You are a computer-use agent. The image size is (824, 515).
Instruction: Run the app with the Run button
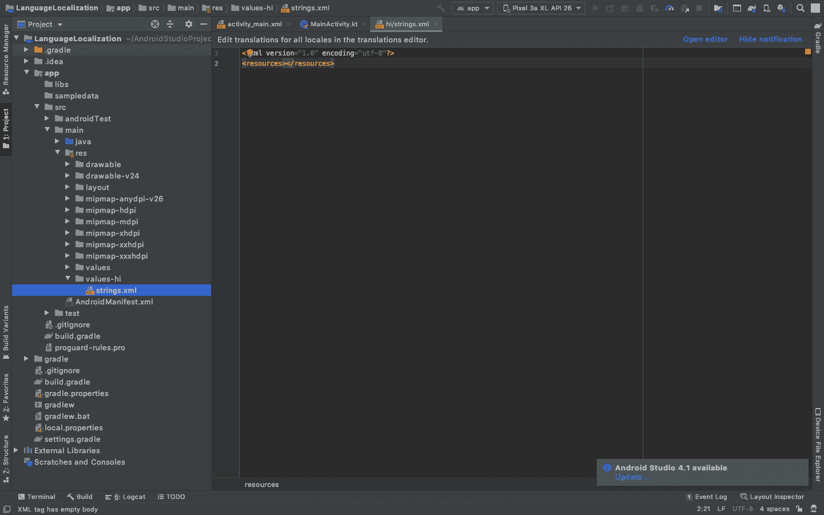[x=596, y=7]
